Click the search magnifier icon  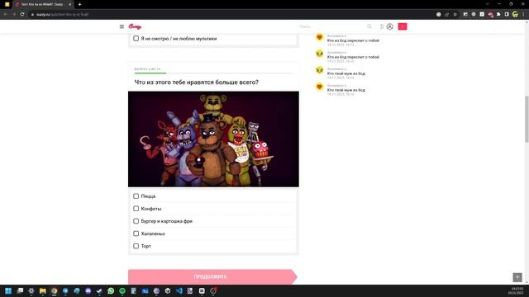coord(369,26)
